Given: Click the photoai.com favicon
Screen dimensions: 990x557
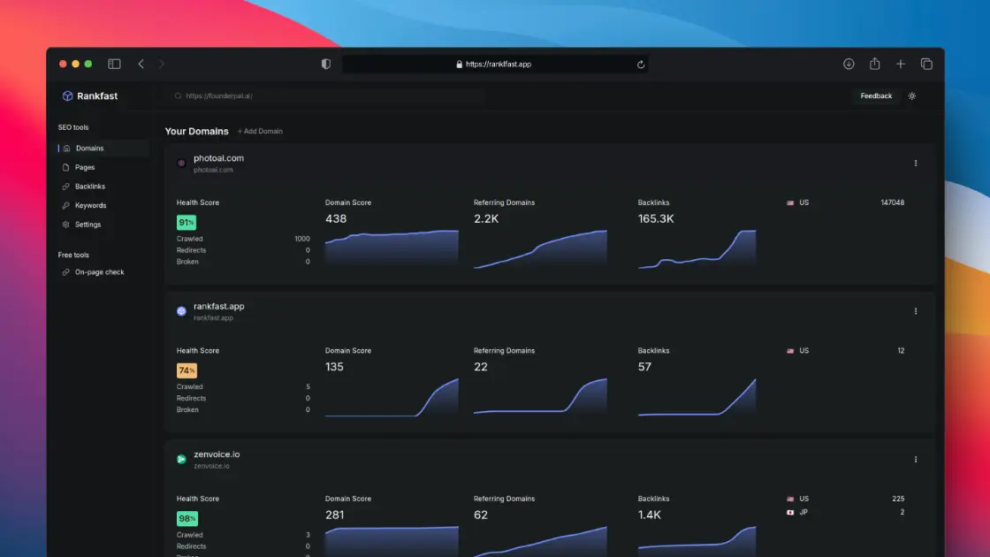Looking at the screenshot, I should pyautogui.click(x=181, y=163).
